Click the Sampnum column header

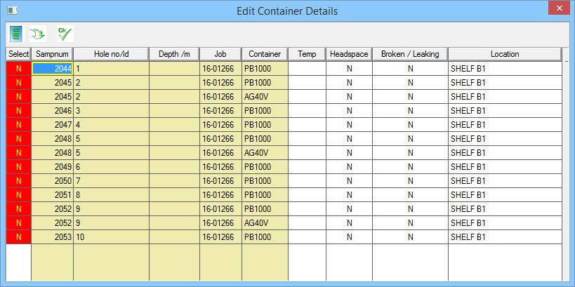(53, 54)
